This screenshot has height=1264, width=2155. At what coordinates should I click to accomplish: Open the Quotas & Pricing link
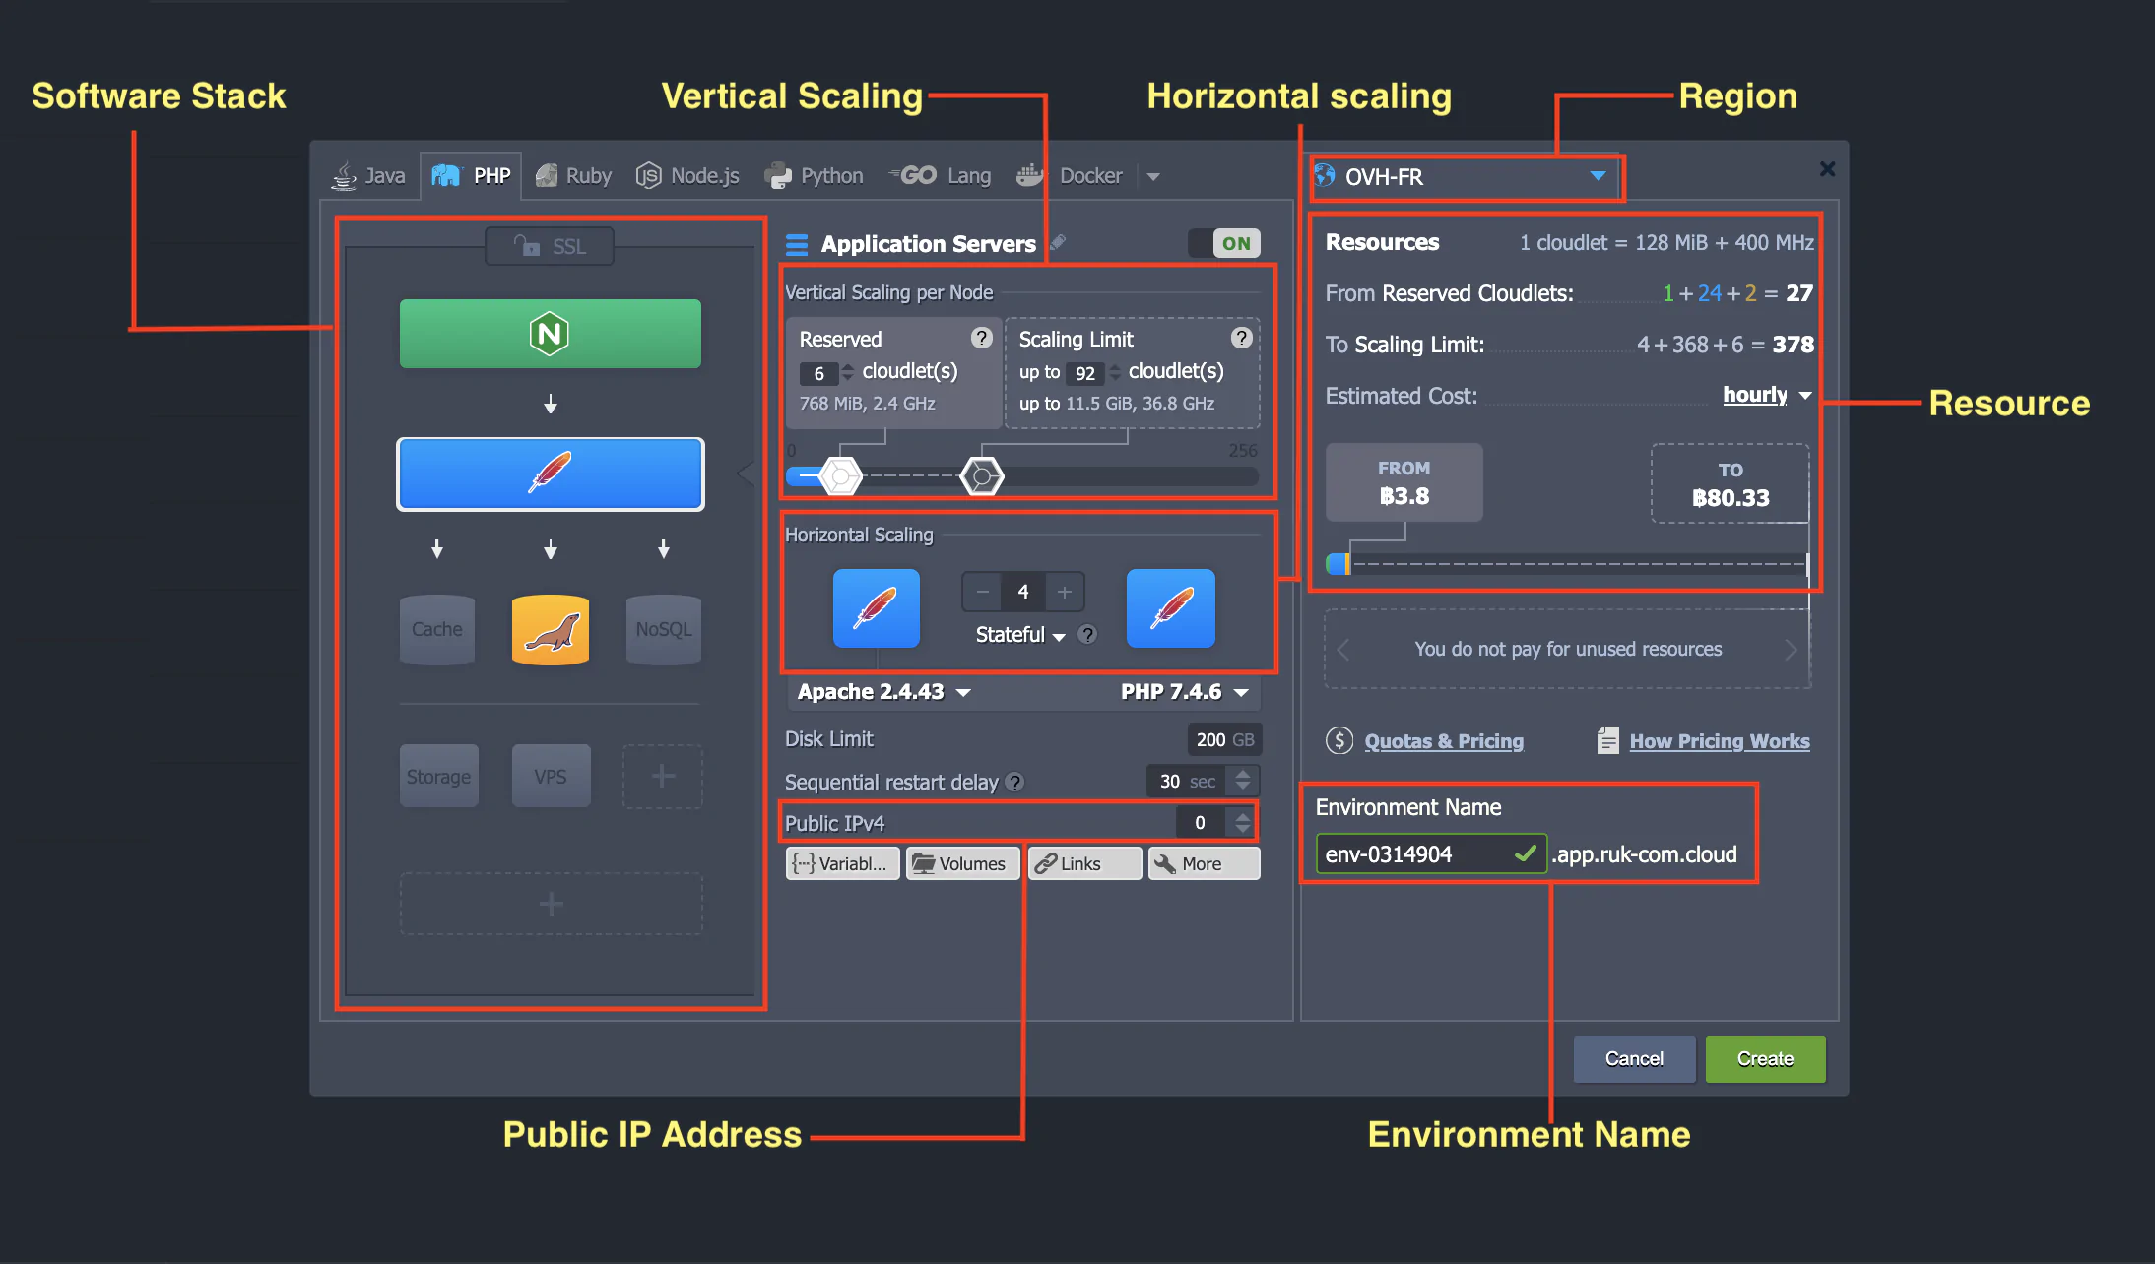(1444, 741)
